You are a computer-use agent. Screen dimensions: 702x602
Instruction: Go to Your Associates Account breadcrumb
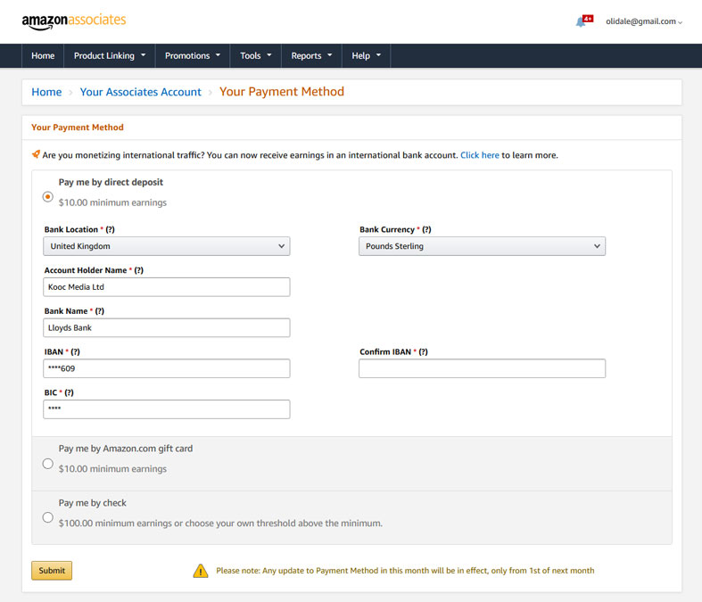click(141, 92)
